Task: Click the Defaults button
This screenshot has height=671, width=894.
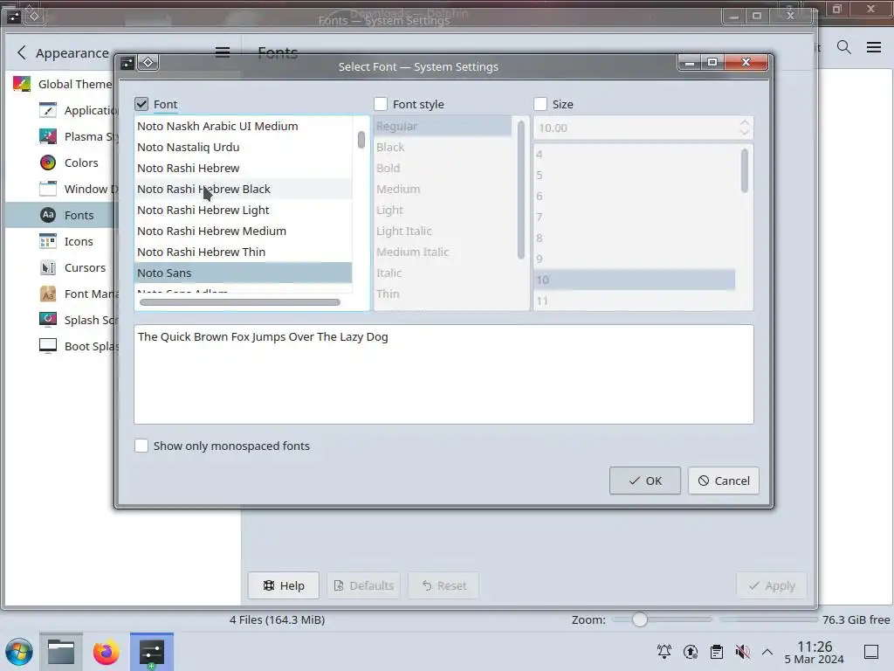Action: 364,585
